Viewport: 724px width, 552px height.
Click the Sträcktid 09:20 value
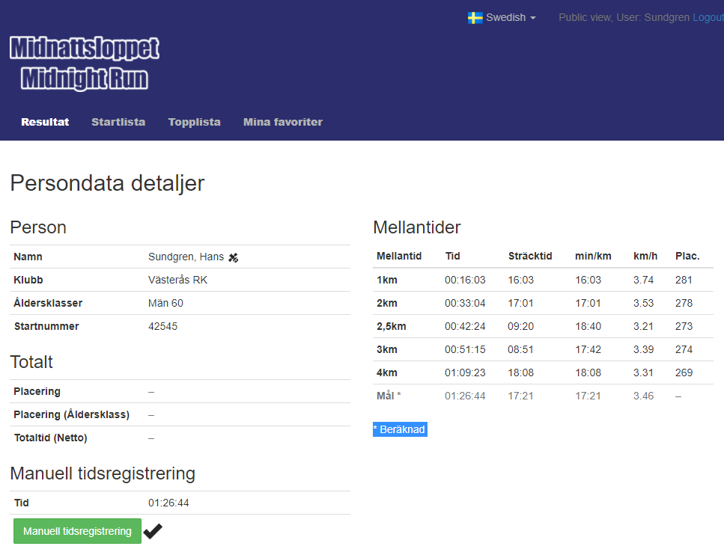click(x=521, y=327)
